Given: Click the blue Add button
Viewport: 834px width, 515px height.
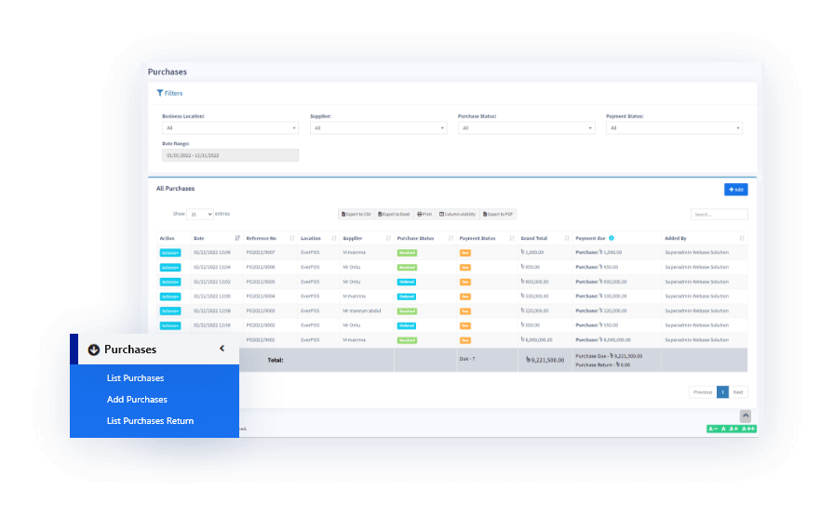Looking at the screenshot, I should [735, 190].
